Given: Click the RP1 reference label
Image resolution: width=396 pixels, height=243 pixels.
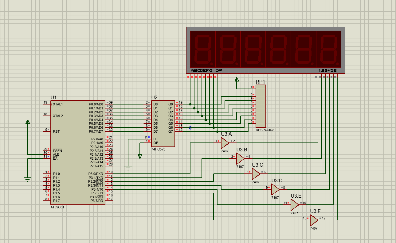Looking at the screenshot, I should coord(260,82).
